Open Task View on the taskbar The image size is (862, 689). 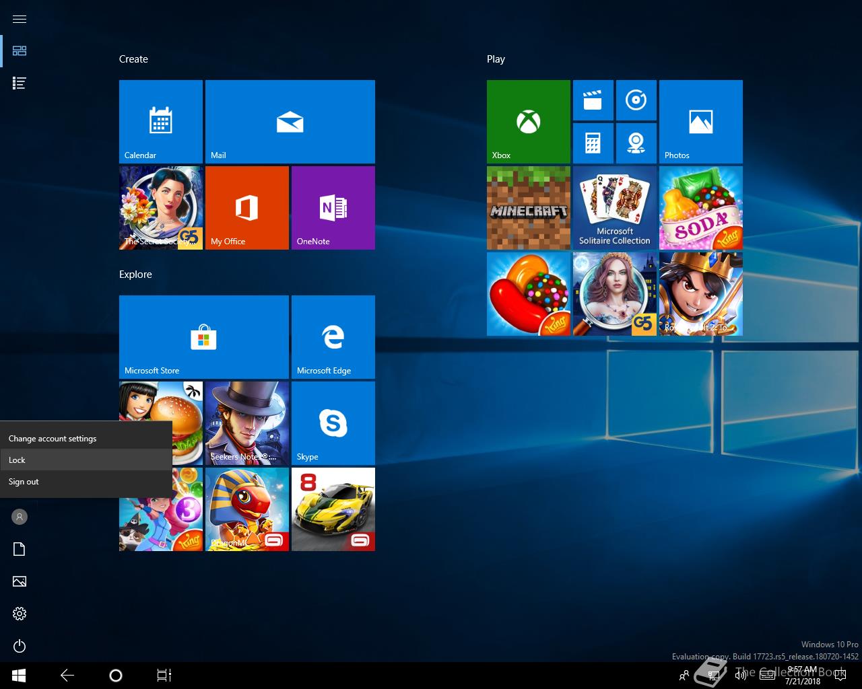click(x=164, y=676)
